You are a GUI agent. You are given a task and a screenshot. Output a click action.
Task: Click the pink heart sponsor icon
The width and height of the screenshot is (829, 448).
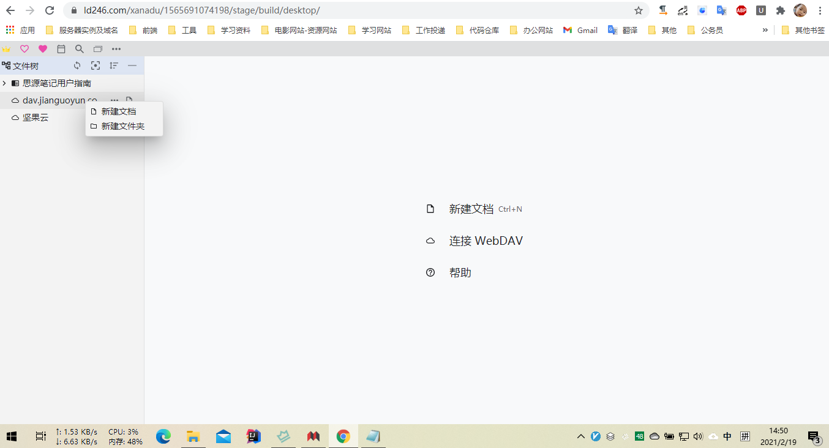(x=42, y=49)
